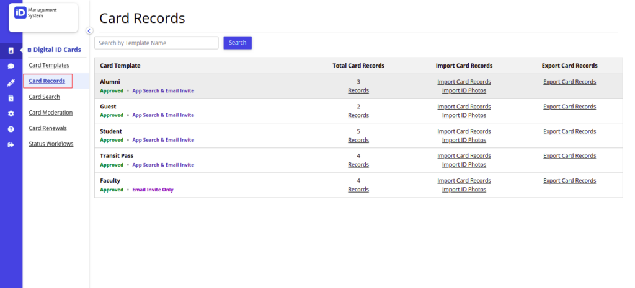635x288 pixels.
Task: Click Import Card Records for Transit Pass
Action: pos(464,156)
